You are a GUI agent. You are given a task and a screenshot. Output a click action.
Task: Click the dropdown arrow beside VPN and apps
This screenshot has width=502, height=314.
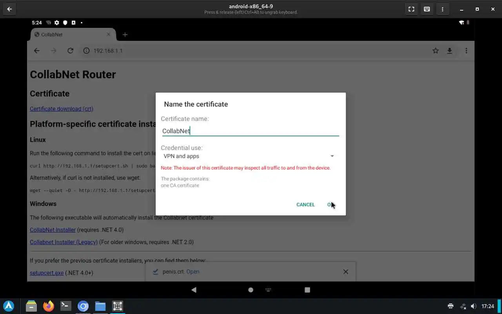[332, 156]
